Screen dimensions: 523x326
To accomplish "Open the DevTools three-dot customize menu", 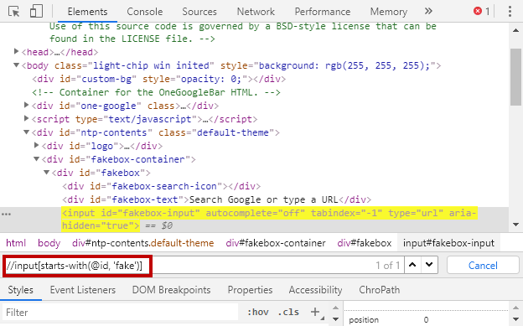I will pos(510,12).
